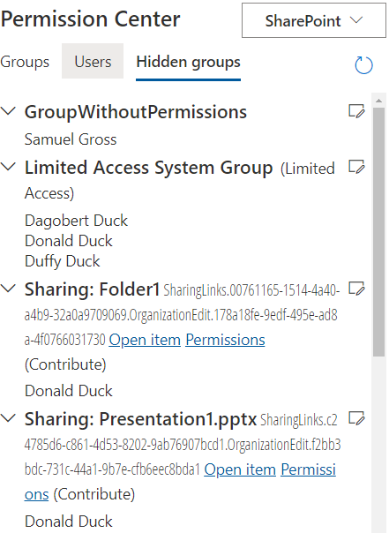The height and width of the screenshot is (533, 389).
Task: Switch to the Users tab
Action: point(93,61)
